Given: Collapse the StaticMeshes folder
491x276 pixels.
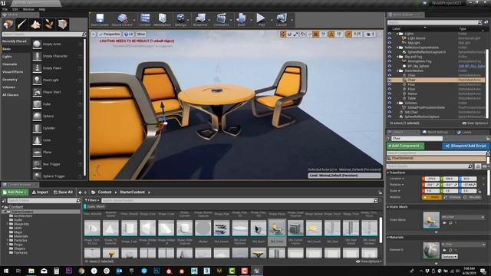Looking at the screenshot, I should coord(397,71).
